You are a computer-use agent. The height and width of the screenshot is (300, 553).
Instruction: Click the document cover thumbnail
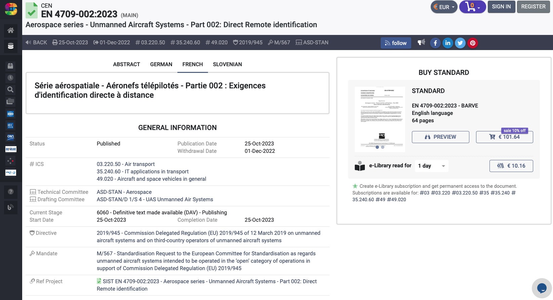point(380,119)
